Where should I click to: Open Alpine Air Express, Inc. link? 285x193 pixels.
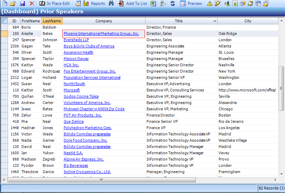[84, 159]
